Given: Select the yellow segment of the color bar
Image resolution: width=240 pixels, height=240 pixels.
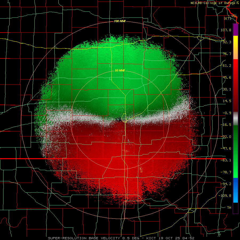Looking at the screenshot, I should tap(235, 47).
